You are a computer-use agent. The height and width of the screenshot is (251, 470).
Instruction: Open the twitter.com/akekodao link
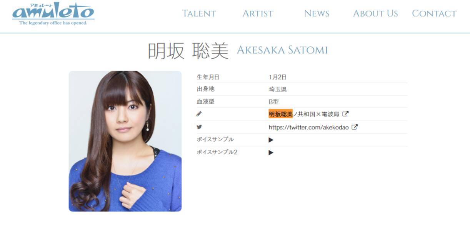point(308,127)
